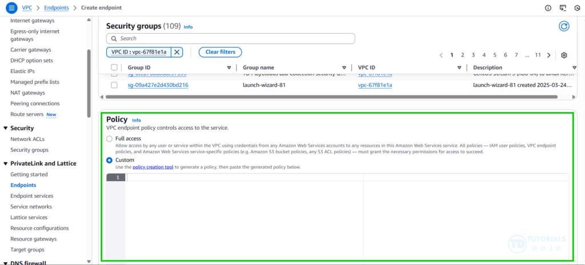Click the info circle icon in header
The image size is (585, 265).
click(x=548, y=8)
